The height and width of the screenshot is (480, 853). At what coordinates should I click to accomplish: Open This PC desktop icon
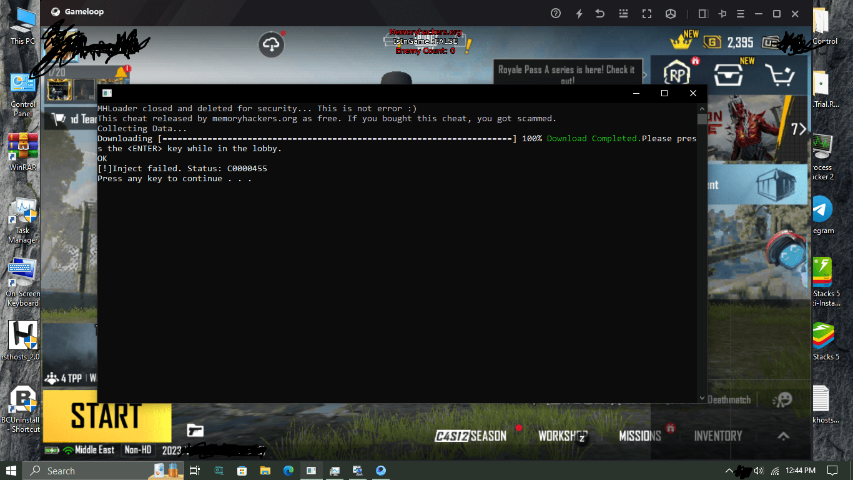(x=23, y=26)
